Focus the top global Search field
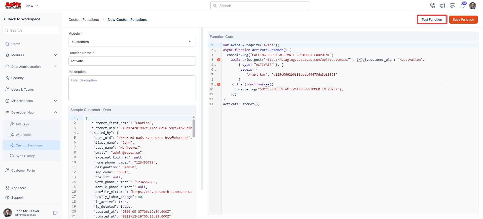The width and height of the screenshot is (483, 219). coord(260,6)
